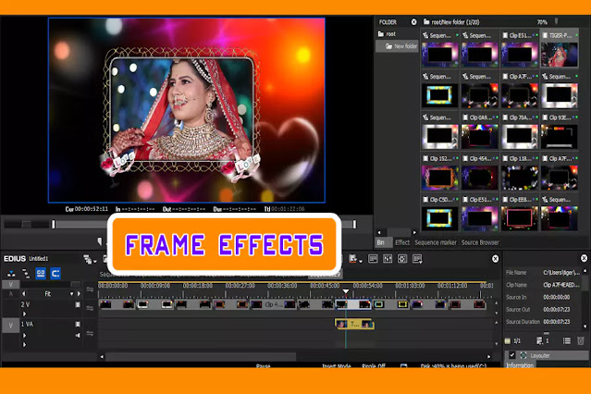Select the Clip EE8 thumbnail

coord(520,218)
